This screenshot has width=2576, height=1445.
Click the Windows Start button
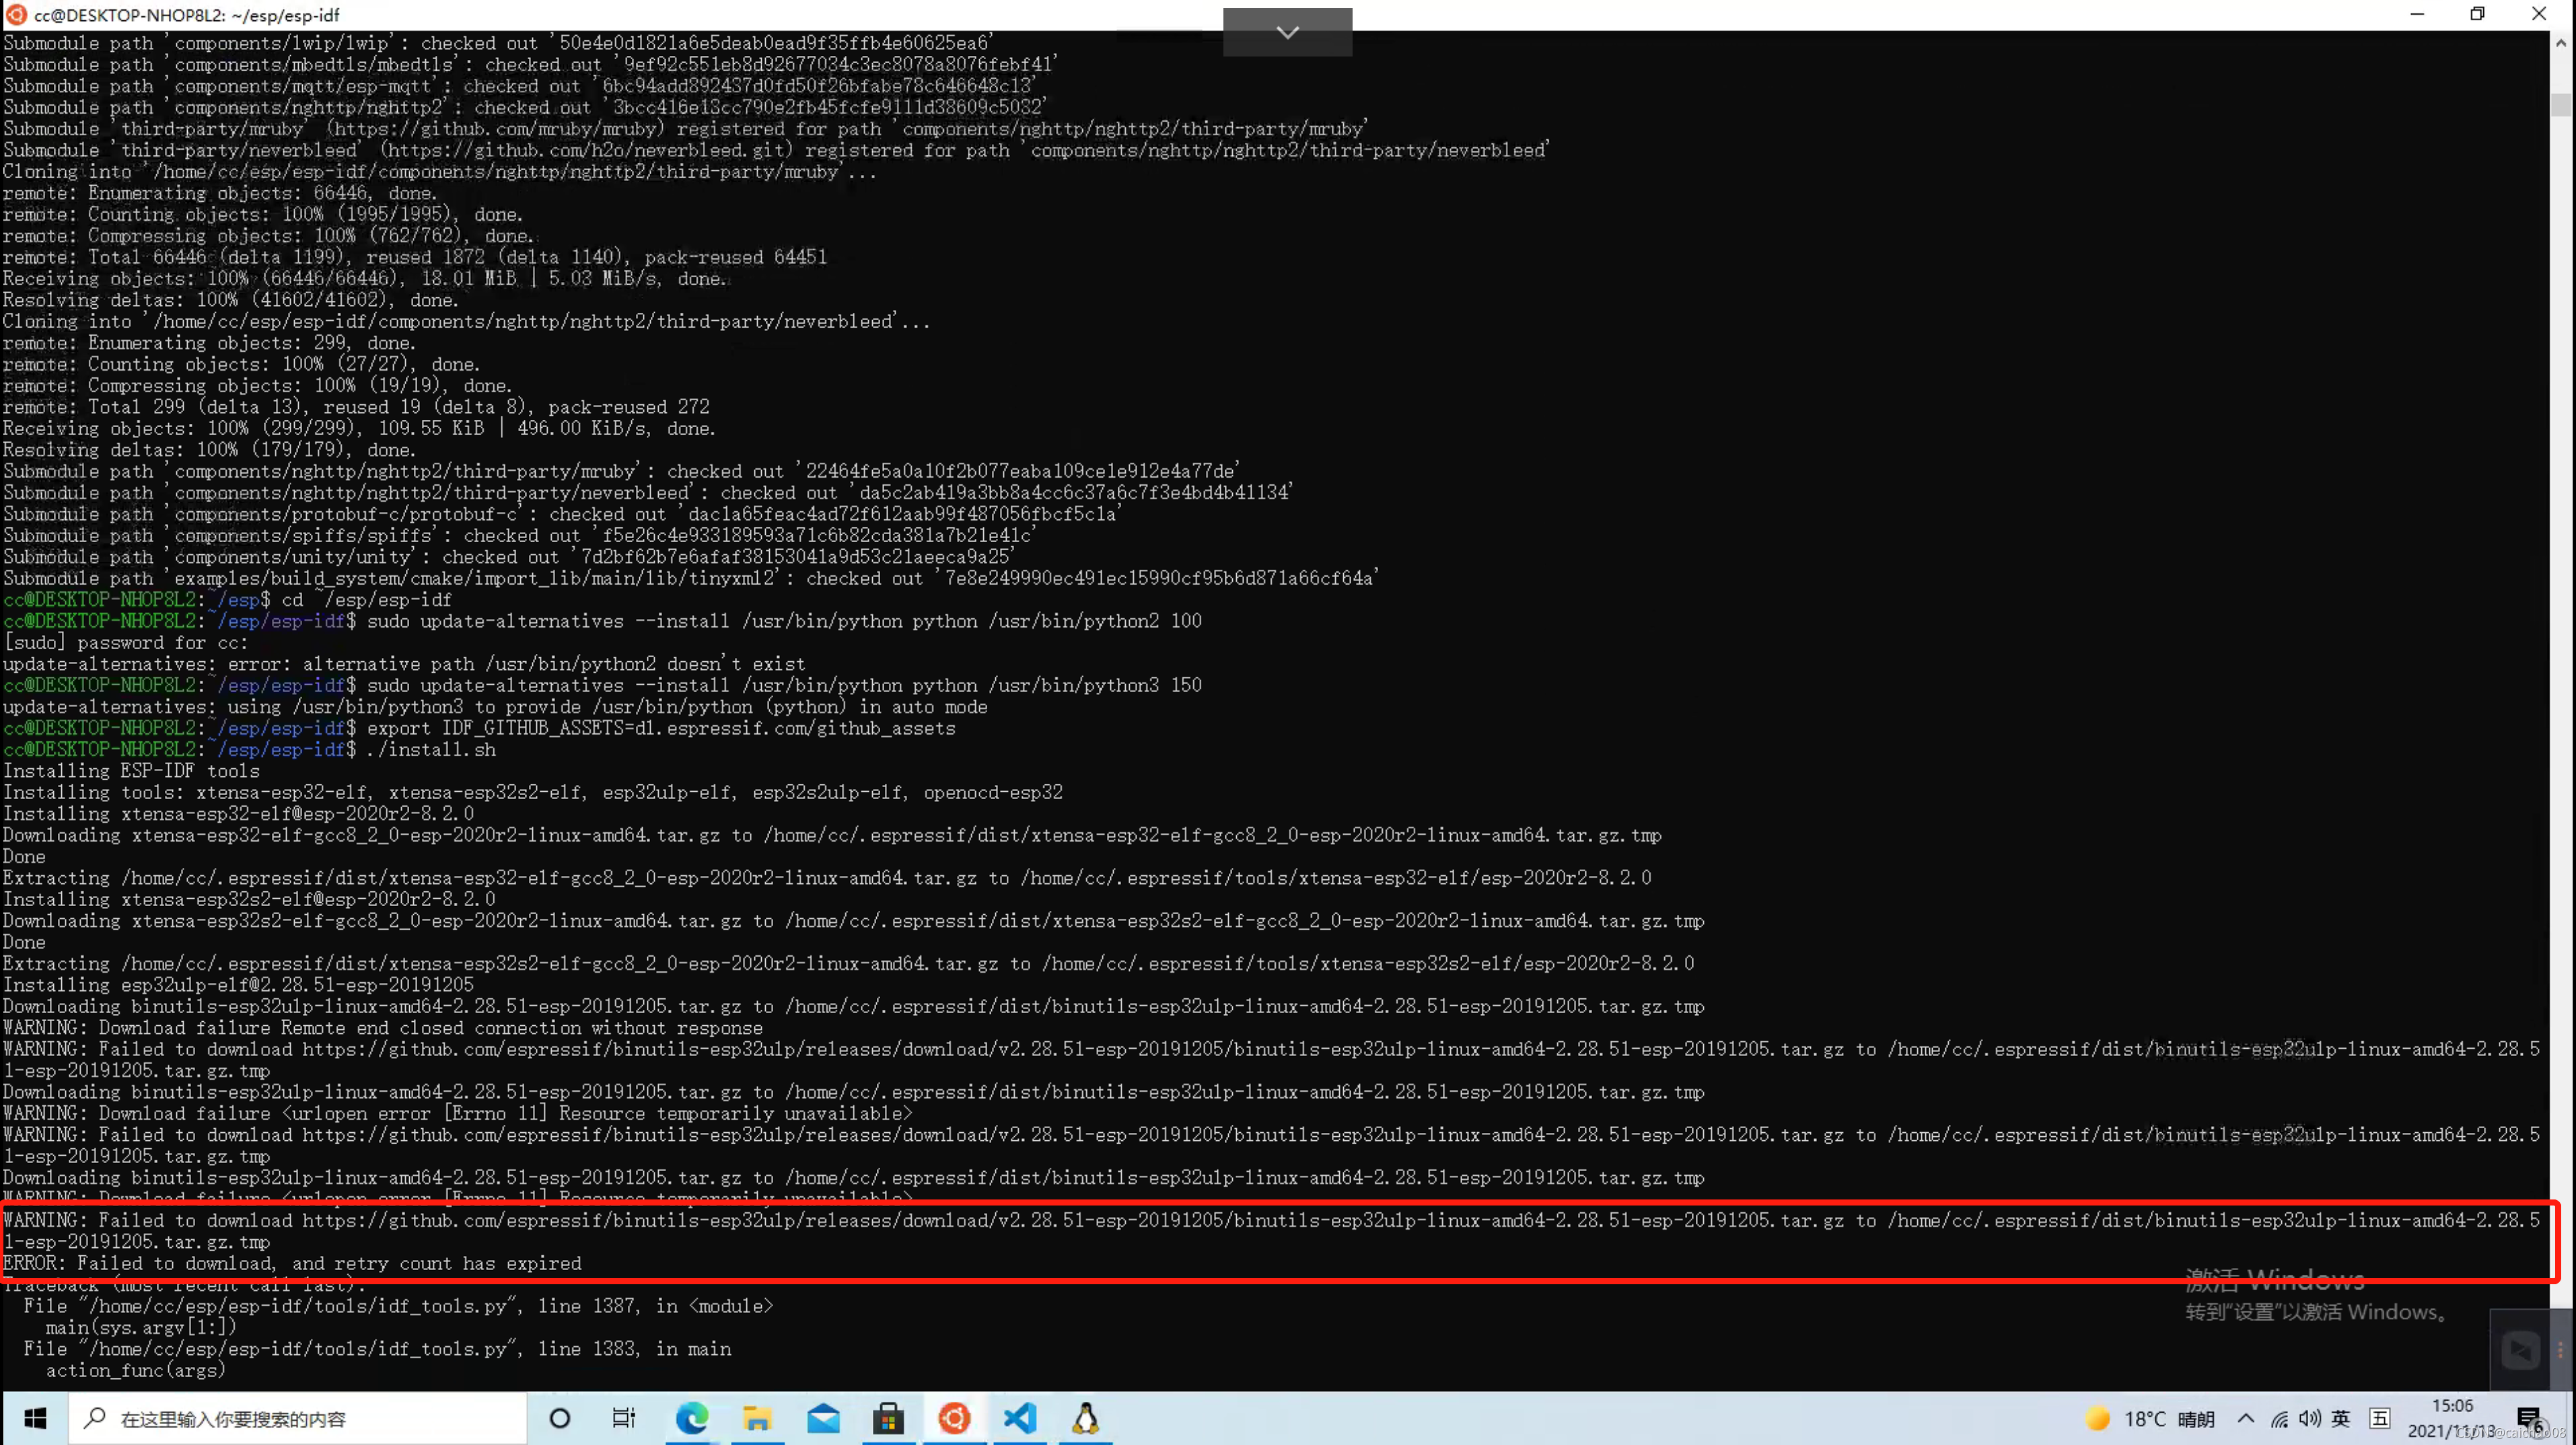[x=35, y=1418]
